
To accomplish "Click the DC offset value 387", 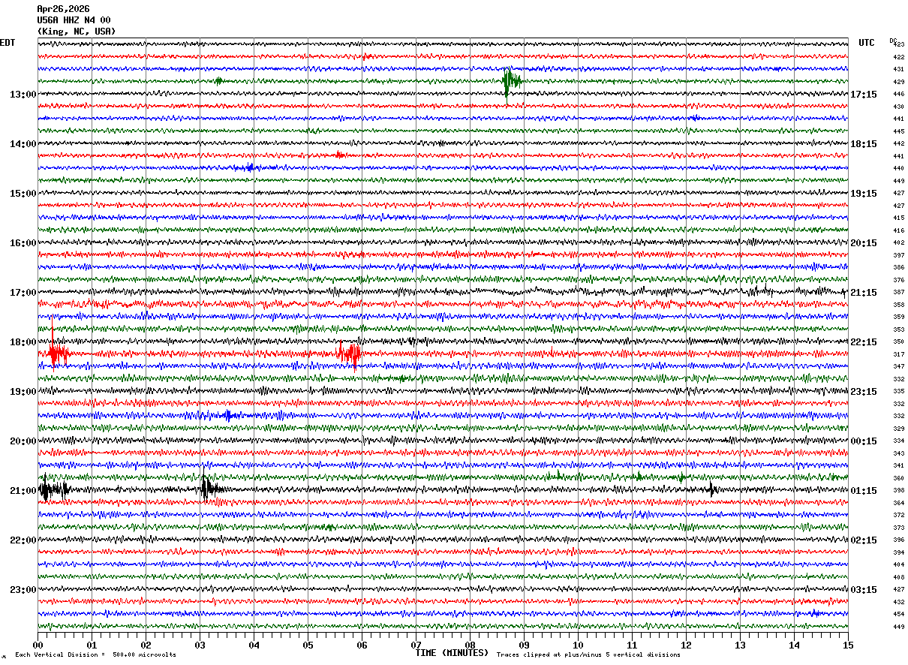I will click(x=898, y=292).
